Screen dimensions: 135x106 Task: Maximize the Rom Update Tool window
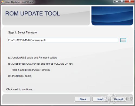122,1
